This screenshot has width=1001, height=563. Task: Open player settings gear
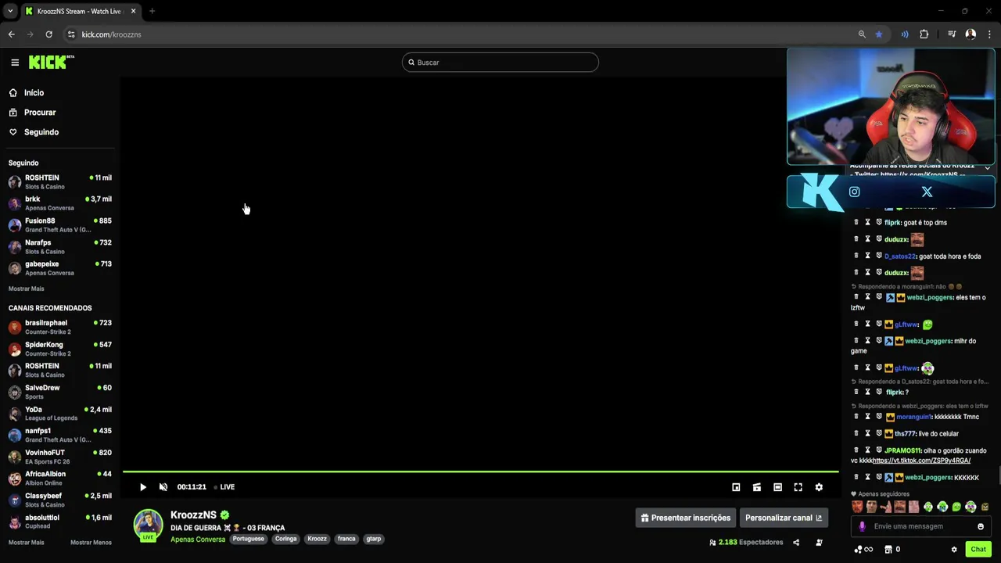819,487
